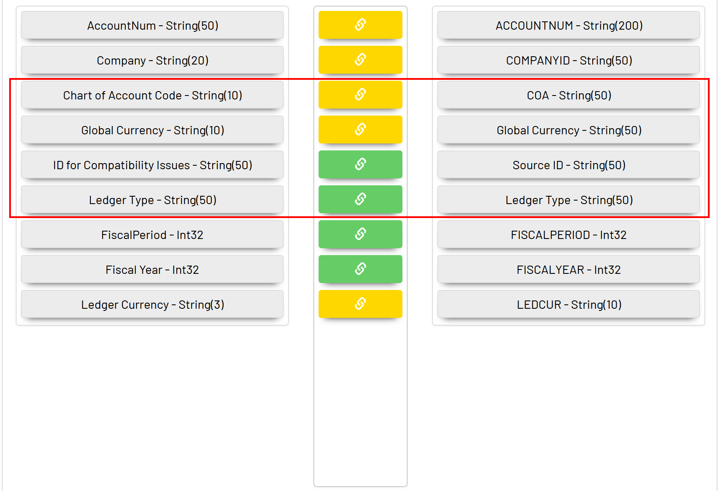Click the green link icon for Source ID mapping
Image resolution: width=721 pixels, height=491 pixels.
(x=360, y=164)
